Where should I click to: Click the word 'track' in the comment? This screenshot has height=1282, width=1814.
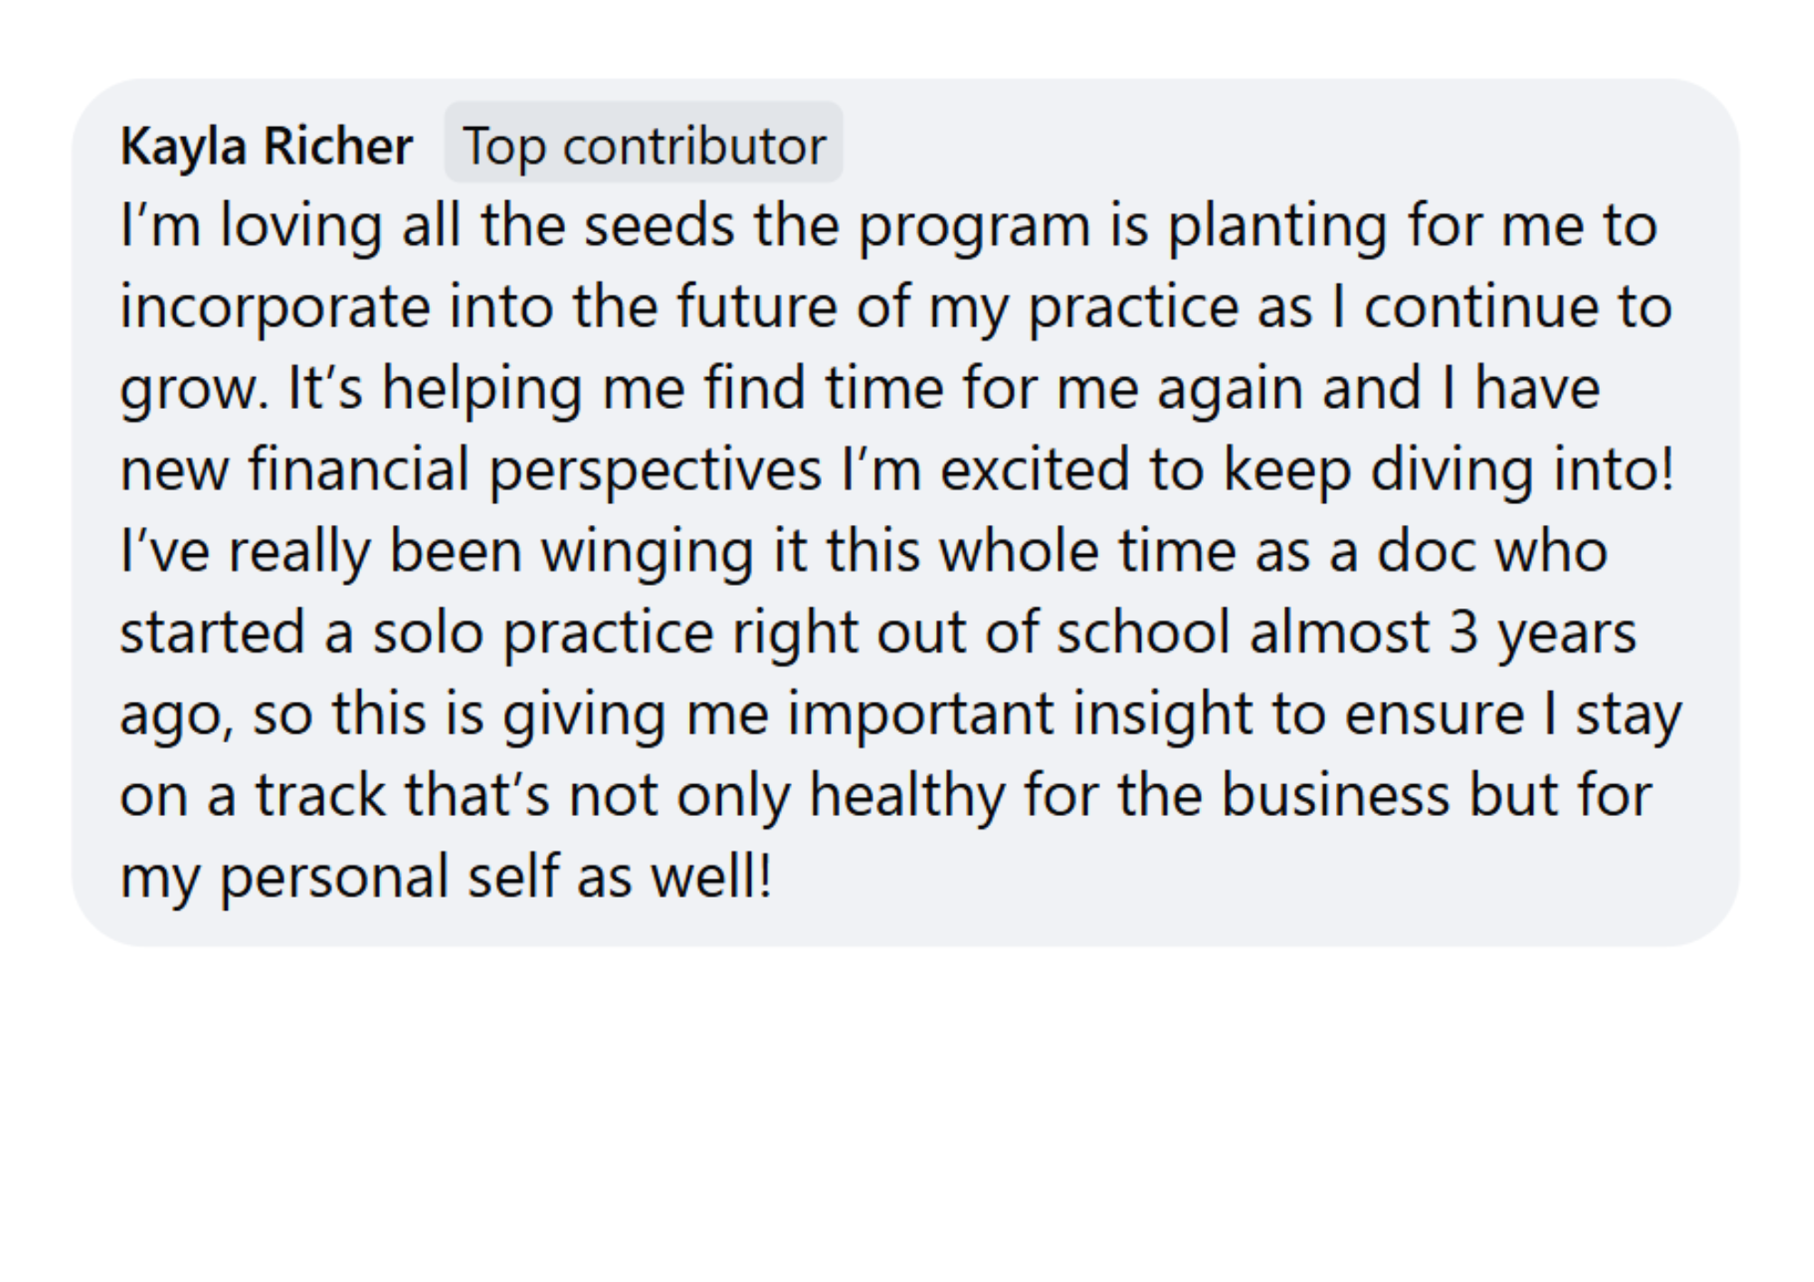(x=320, y=795)
